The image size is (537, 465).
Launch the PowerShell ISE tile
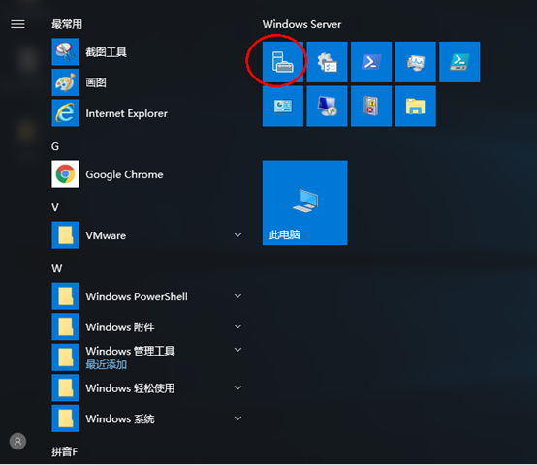coord(459,62)
